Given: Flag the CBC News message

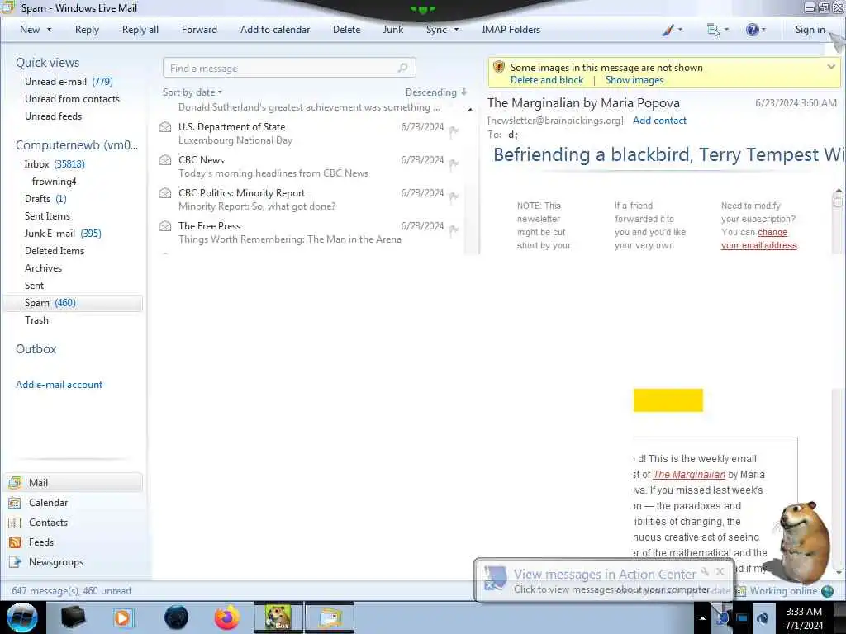Looking at the screenshot, I should point(454,164).
